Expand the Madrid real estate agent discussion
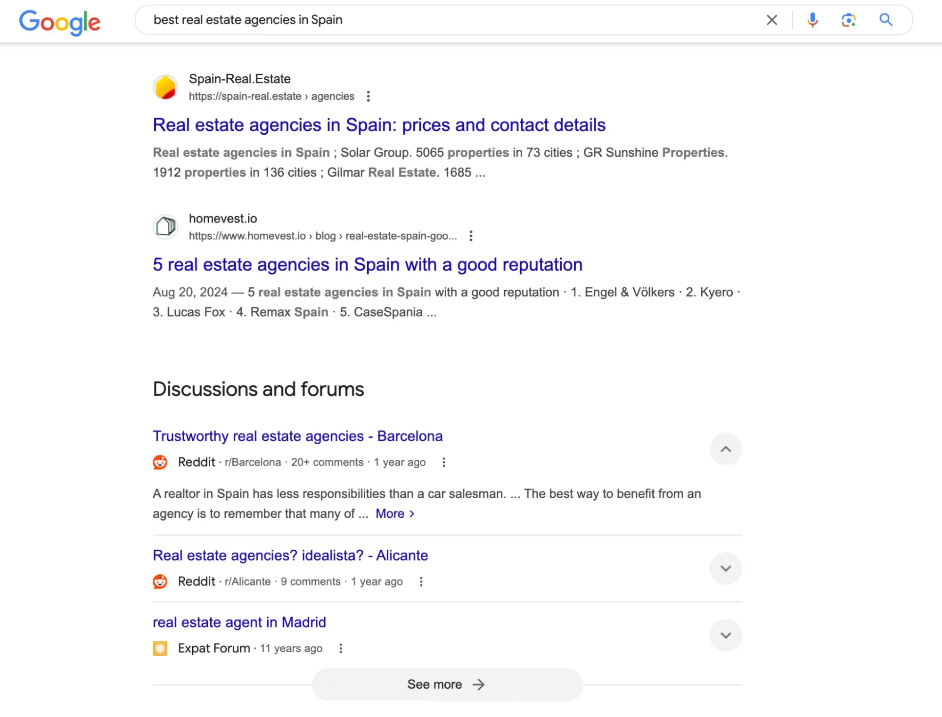942x717 pixels. (x=726, y=635)
